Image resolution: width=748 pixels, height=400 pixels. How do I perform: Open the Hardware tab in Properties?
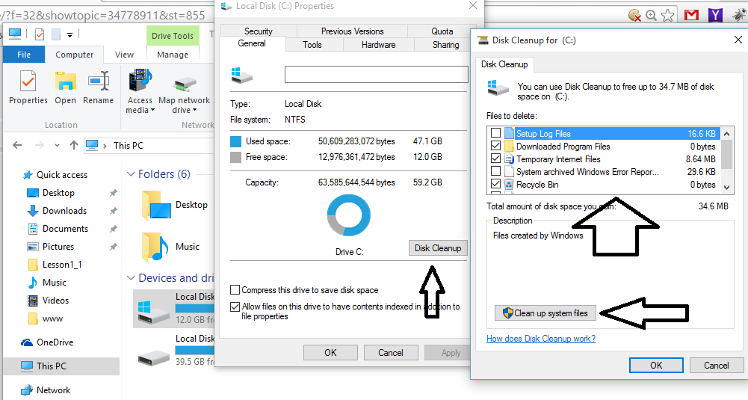click(378, 44)
